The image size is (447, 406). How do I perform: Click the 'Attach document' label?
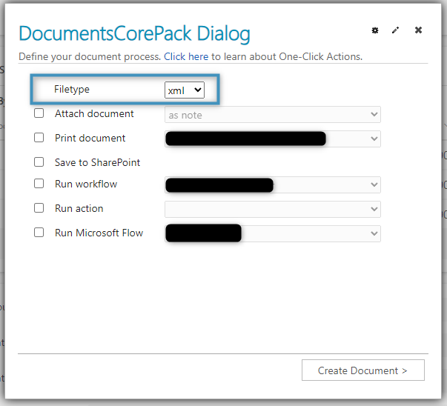click(x=94, y=113)
